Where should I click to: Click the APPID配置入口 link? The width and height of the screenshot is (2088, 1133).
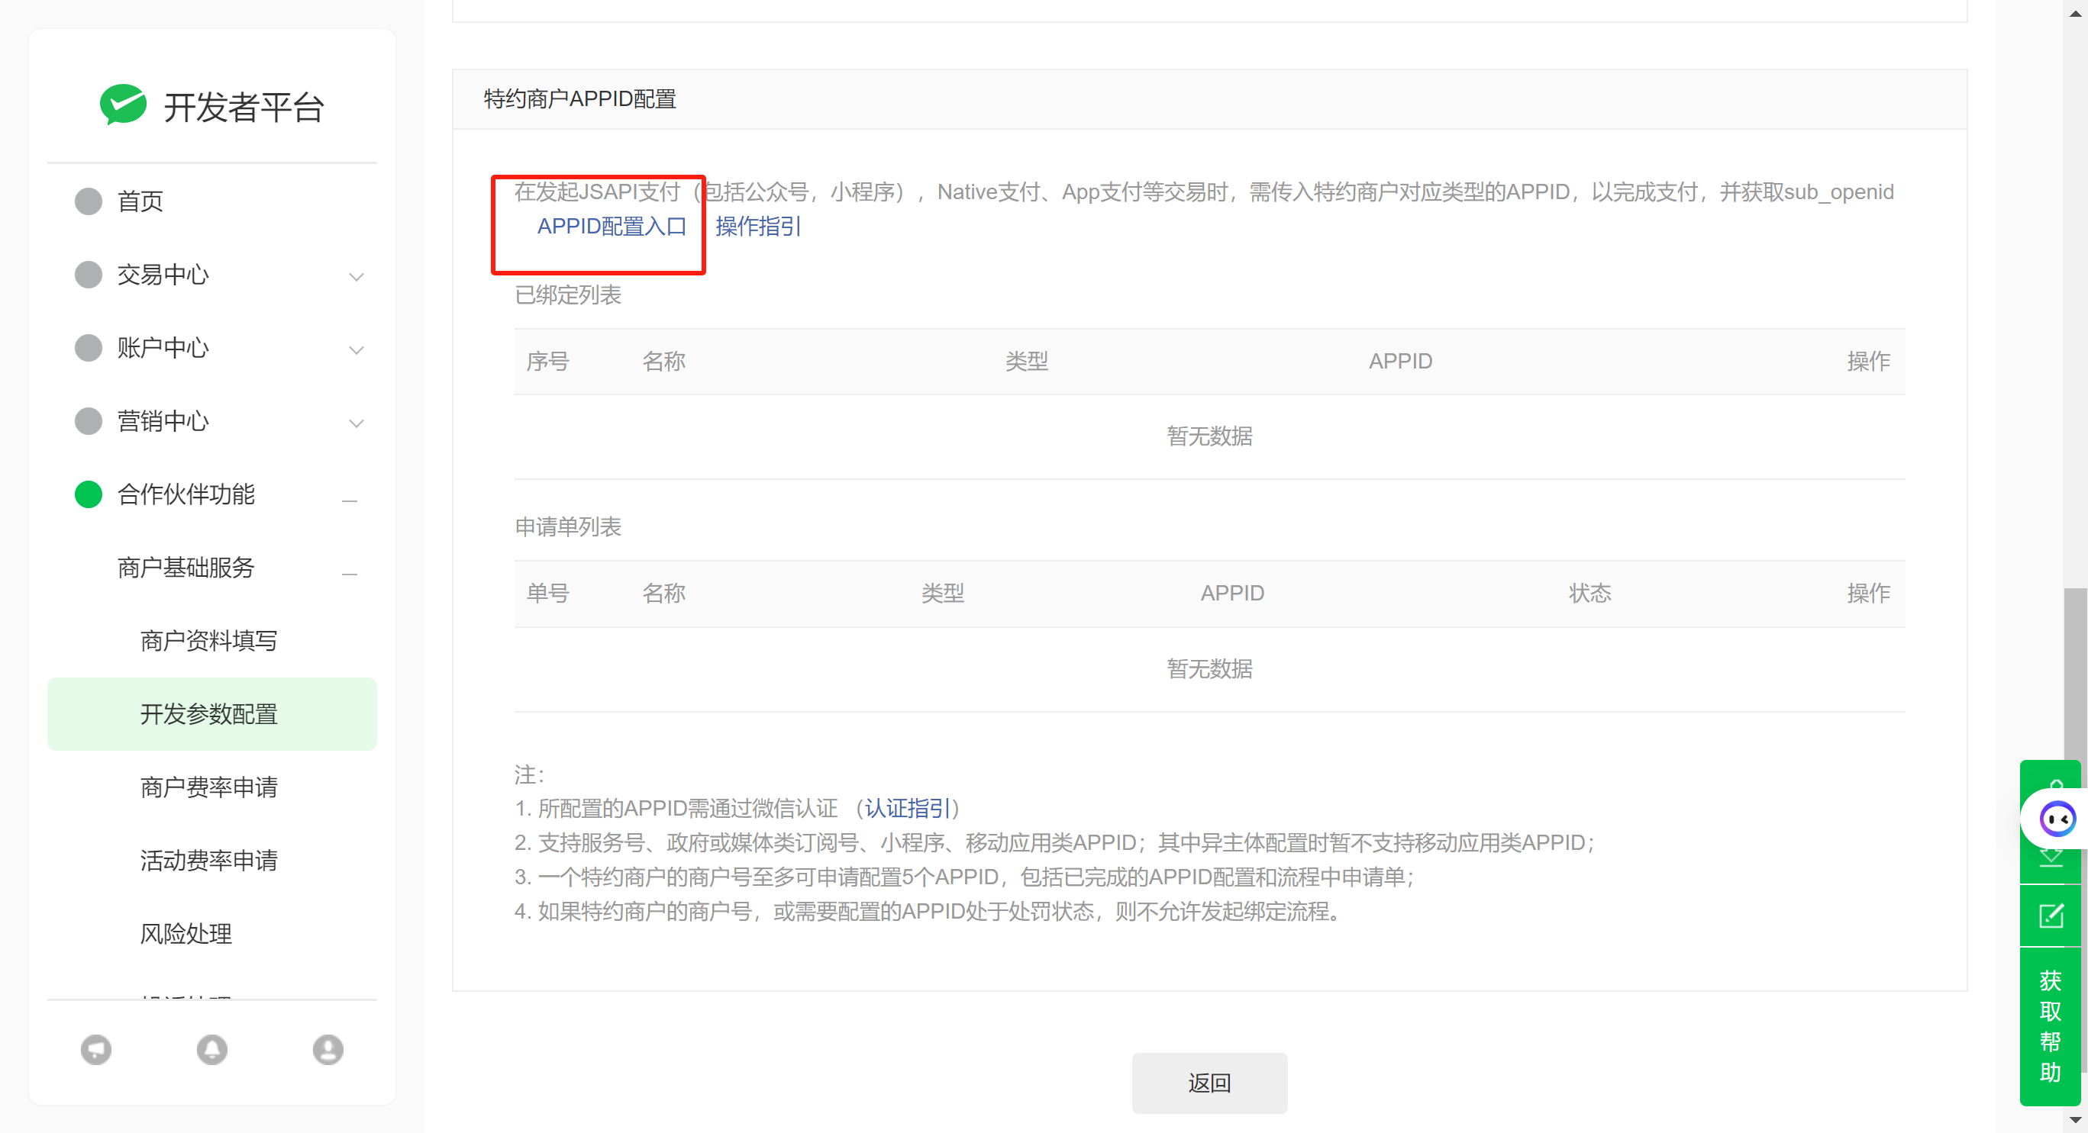point(612,226)
